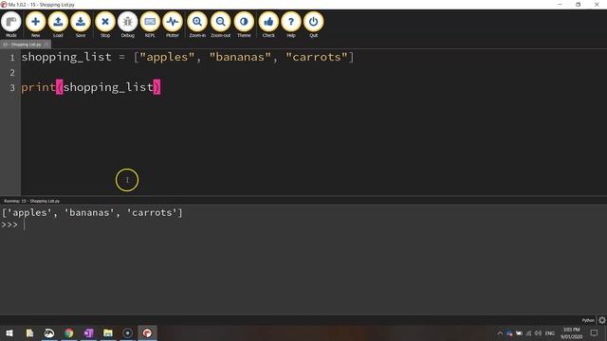Quit the Mu editor

tap(314, 24)
